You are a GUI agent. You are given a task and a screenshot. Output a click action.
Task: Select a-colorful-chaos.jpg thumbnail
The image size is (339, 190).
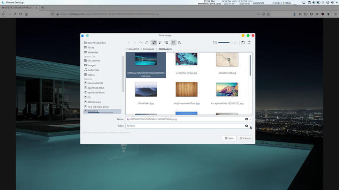click(186, 59)
